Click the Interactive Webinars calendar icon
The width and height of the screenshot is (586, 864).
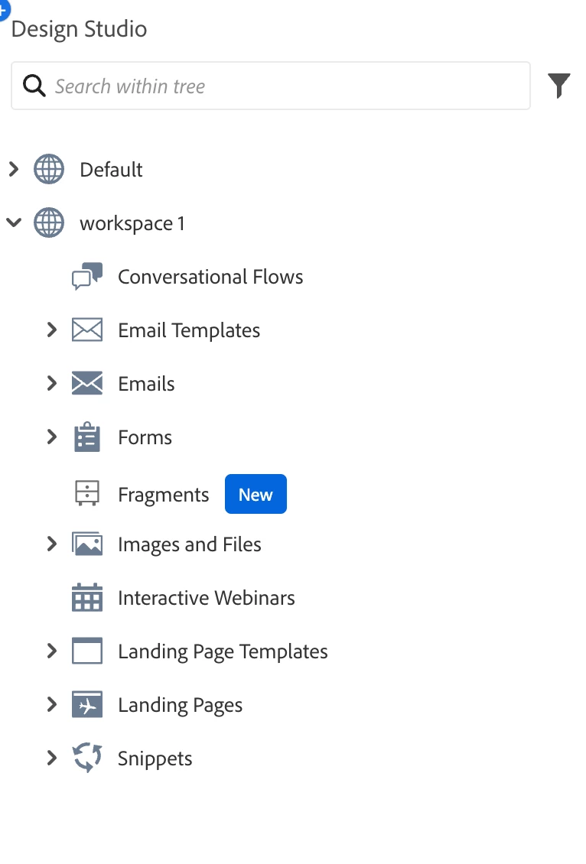click(x=87, y=597)
